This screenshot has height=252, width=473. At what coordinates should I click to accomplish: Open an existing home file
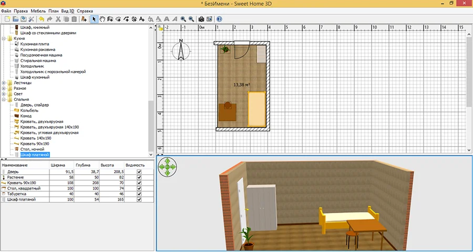(x=15, y=19)
